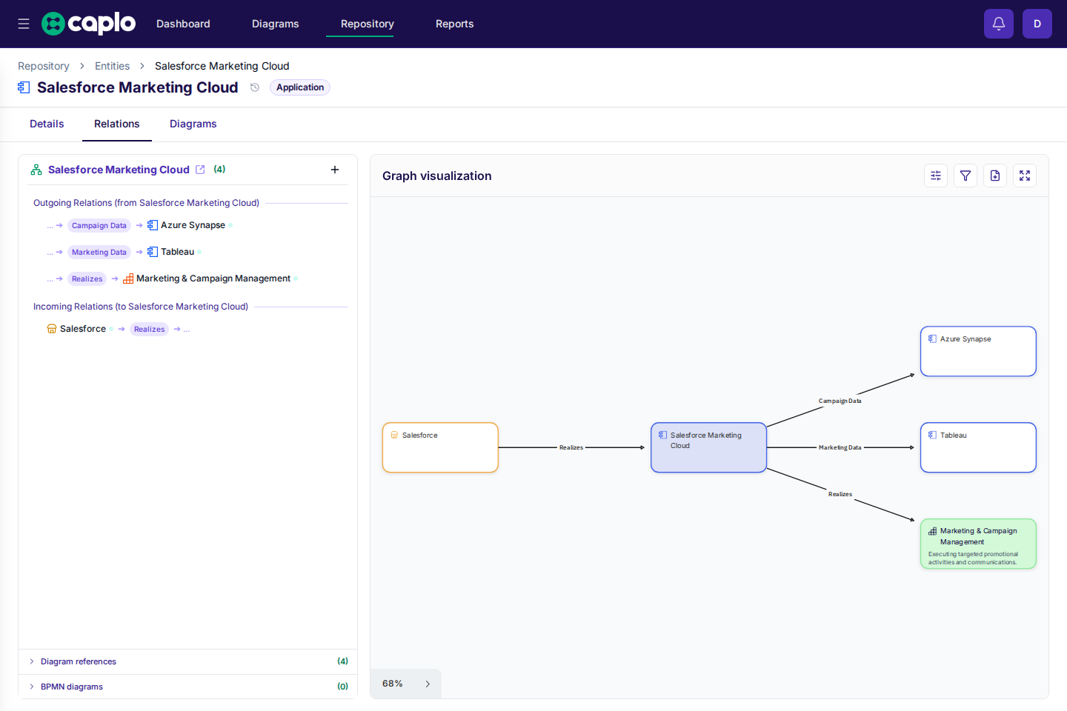Click the Salesforce Marketing Cloud panel title

[119, 170]
